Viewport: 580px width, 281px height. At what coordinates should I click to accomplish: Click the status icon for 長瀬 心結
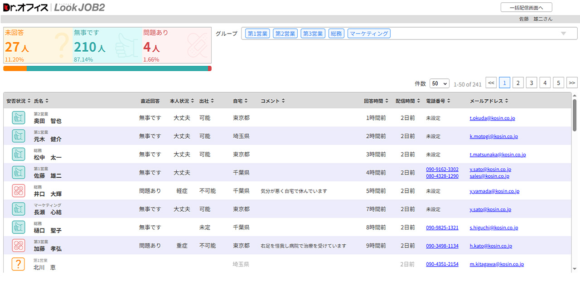pyautogui.click(x=19, y=209)
